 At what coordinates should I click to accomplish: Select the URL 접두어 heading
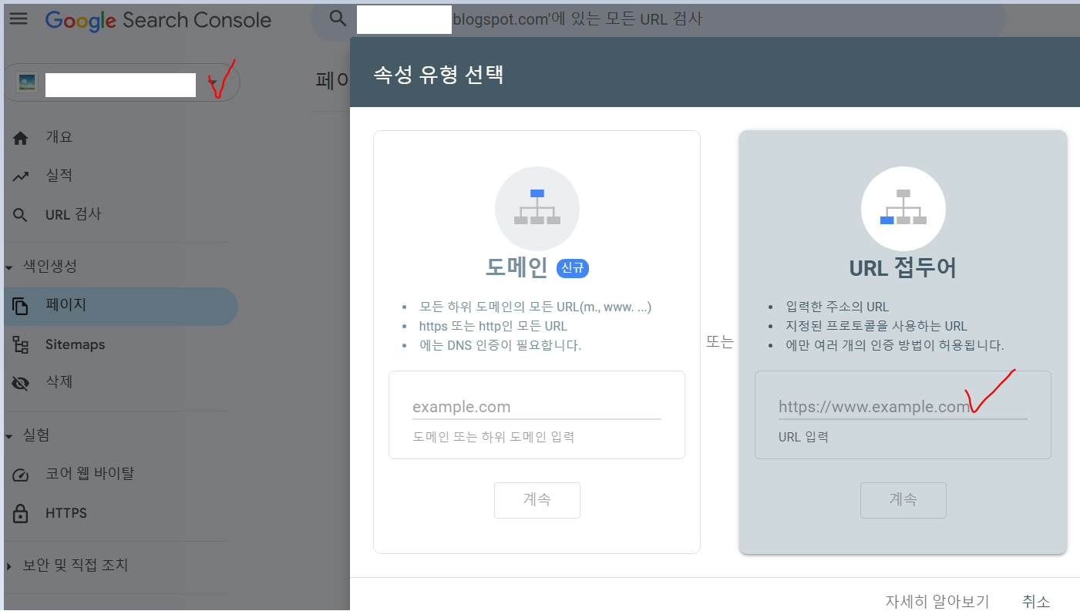(x=903, y=267)
